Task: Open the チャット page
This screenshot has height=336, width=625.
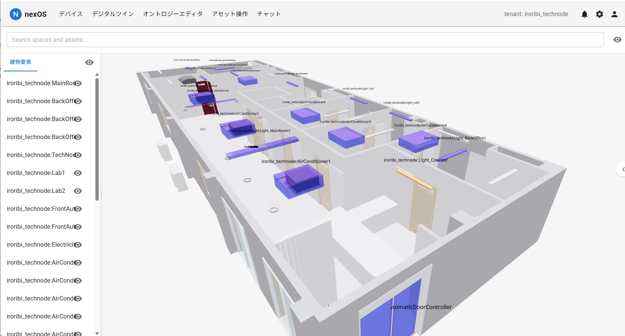Action: pos(269,14)
